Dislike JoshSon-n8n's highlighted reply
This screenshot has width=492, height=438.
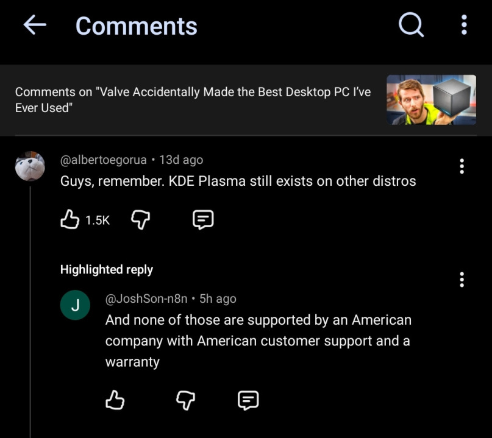coord(185,400)
